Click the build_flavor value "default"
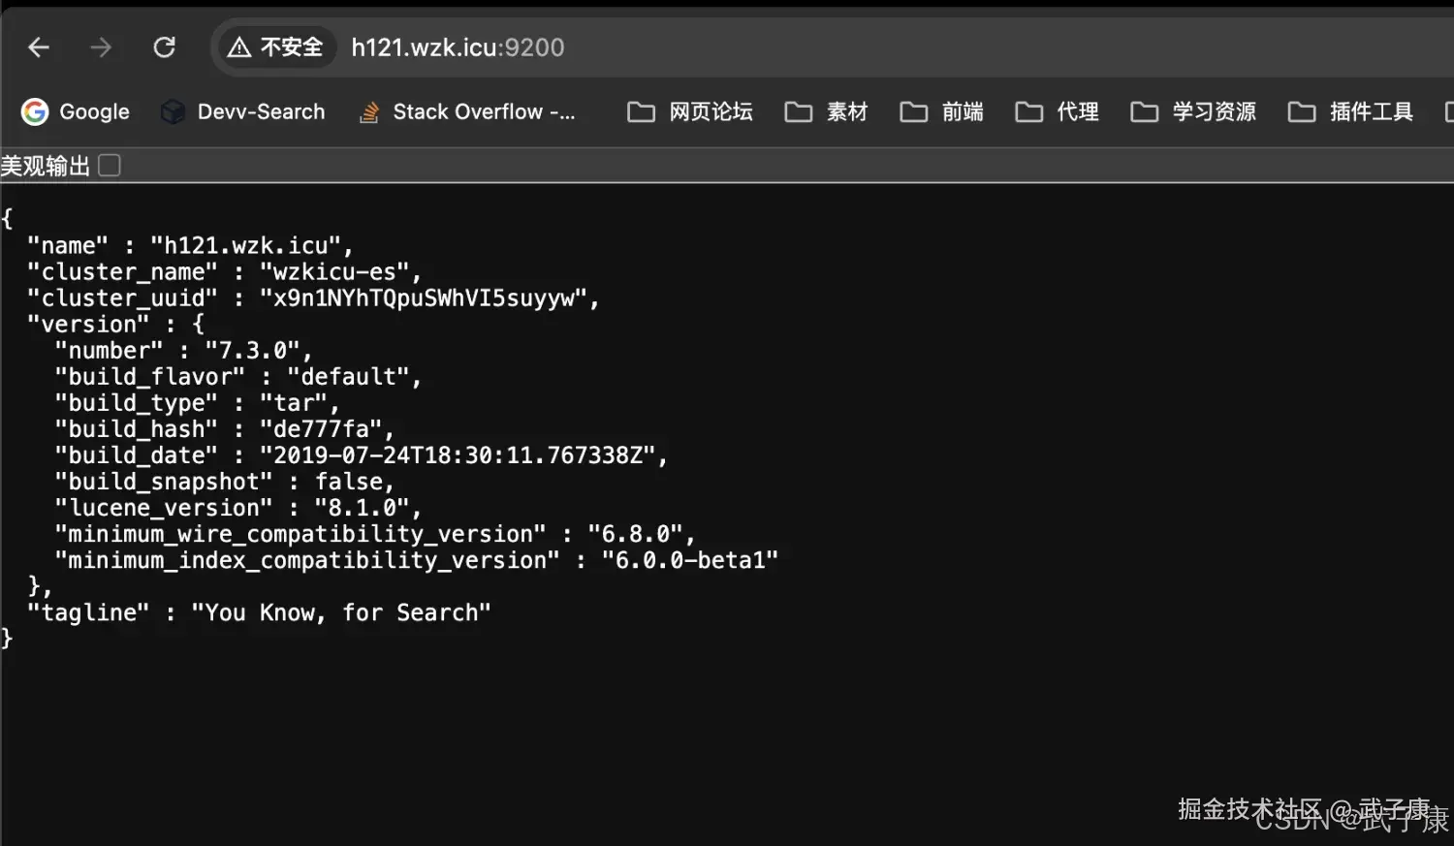Image resolution: width=1454 pixels, height=846 pixels. pyautogui.click(x=349, y=377)
